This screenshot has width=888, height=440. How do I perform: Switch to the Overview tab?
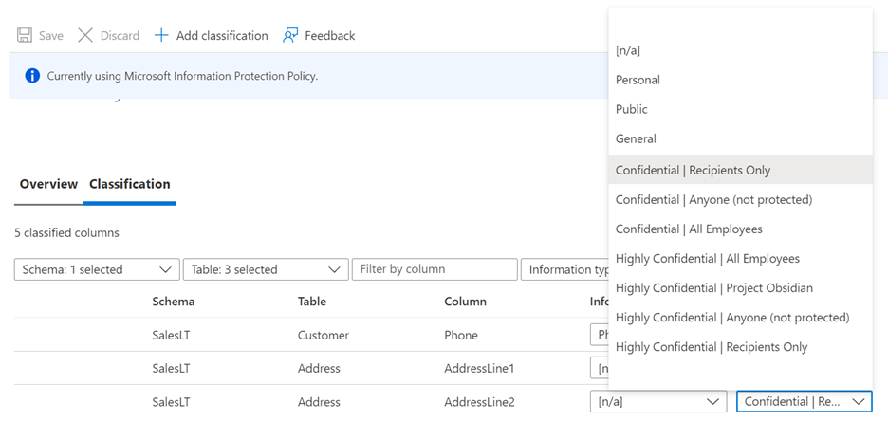pos(48,184)
